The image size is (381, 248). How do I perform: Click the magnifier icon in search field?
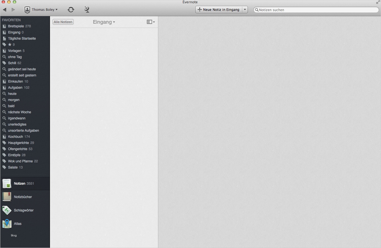click(257, 10)
